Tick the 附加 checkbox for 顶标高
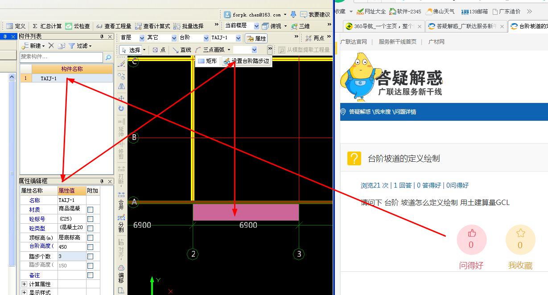This screenshot has height=295, width=548. (x=91, y=238)
